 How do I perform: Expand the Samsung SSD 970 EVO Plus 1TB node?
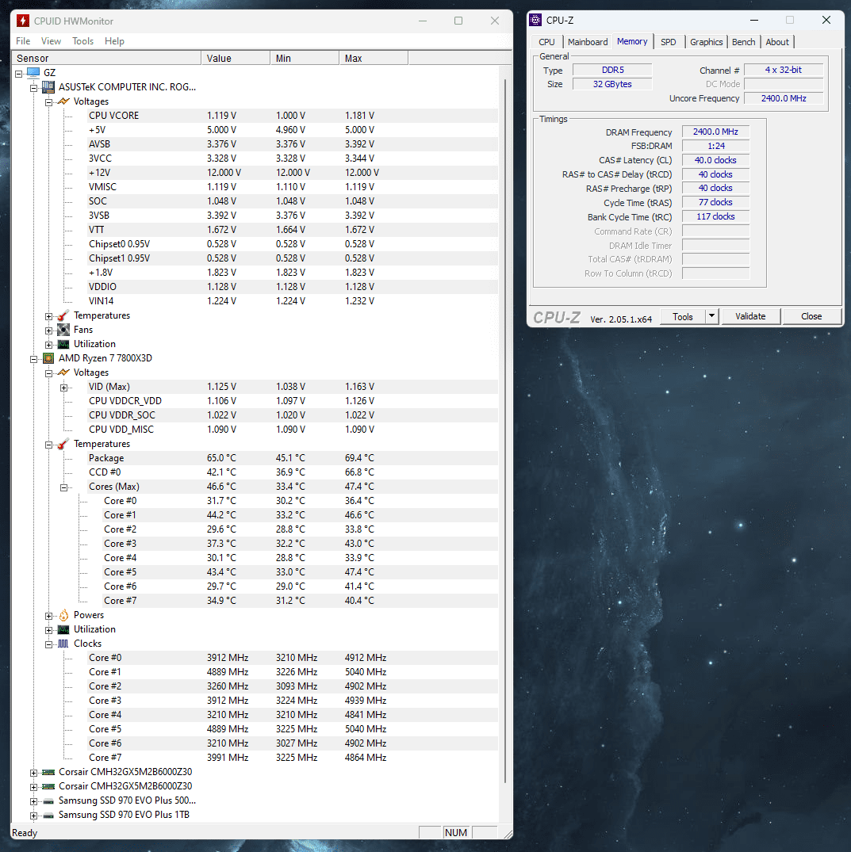click(x=34, y=816)
